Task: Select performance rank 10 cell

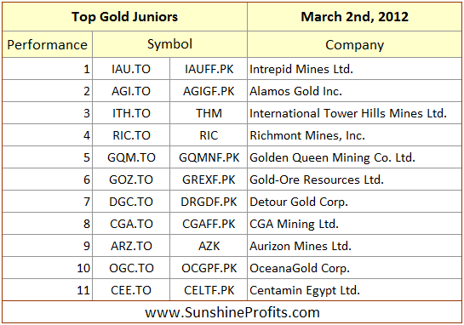Action: click(48, 268)
